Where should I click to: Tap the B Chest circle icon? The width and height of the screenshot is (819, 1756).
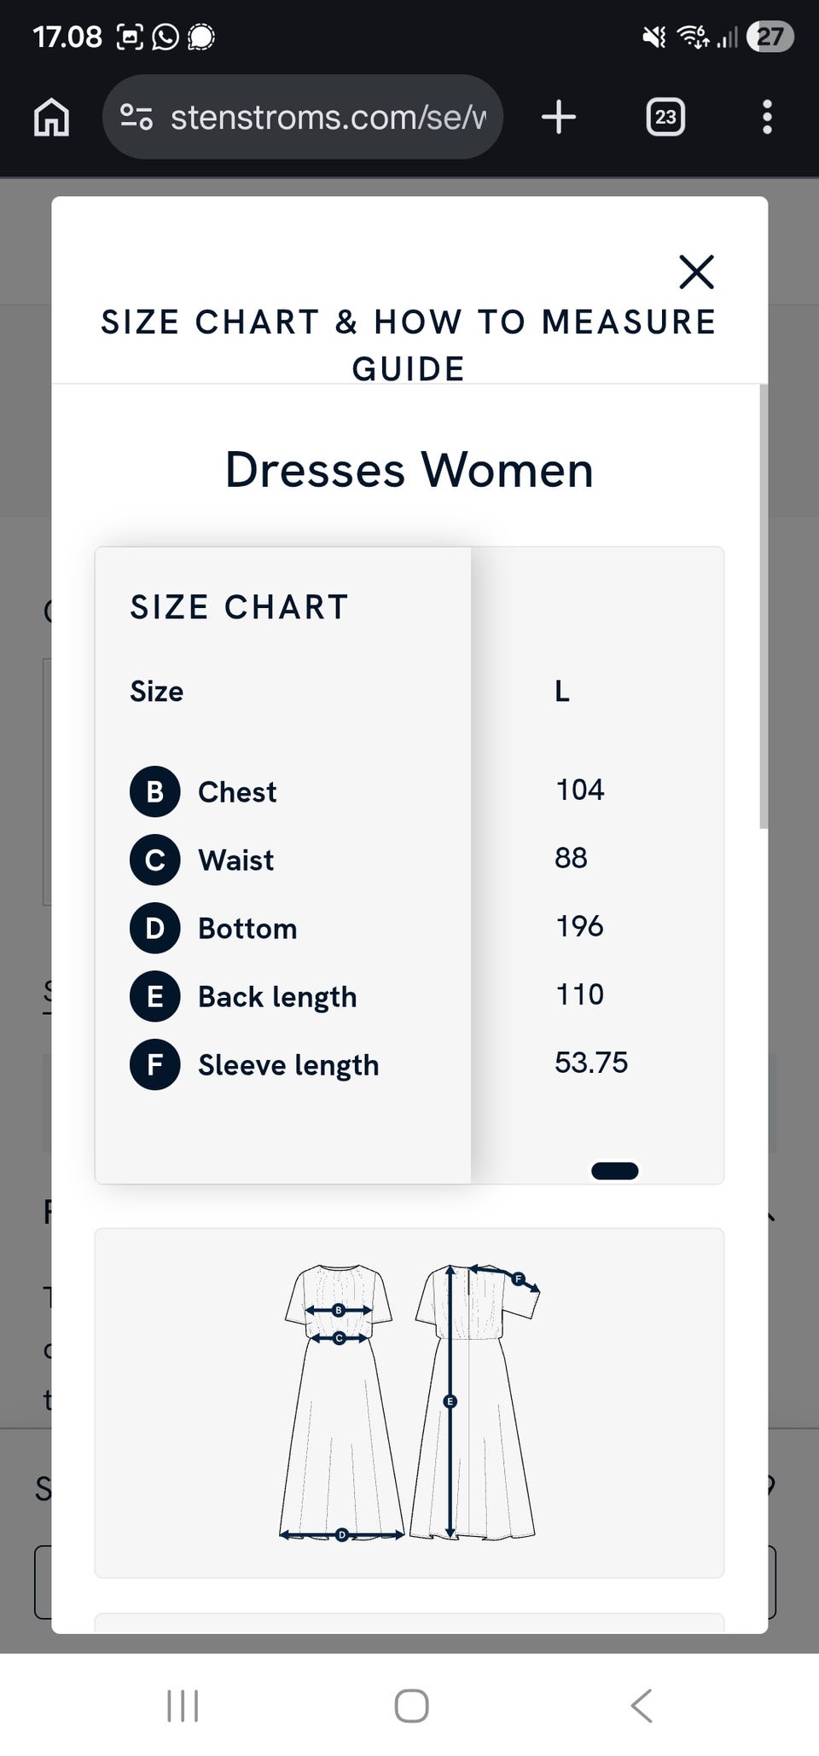(154, 791)
